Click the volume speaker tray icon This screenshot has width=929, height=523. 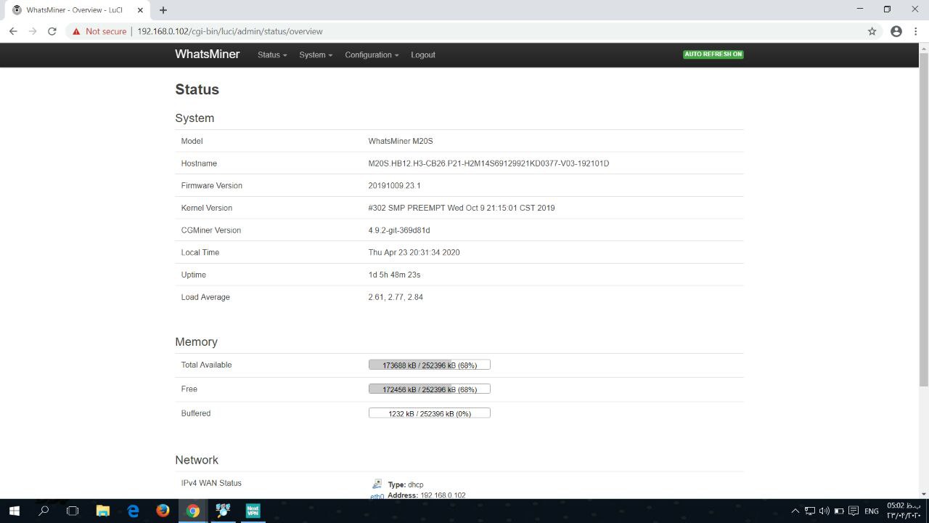[824, 511]
